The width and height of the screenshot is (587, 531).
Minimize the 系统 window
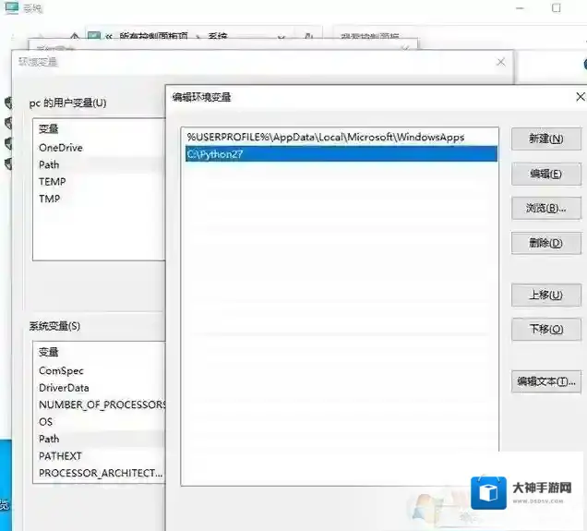click(520, 8)
